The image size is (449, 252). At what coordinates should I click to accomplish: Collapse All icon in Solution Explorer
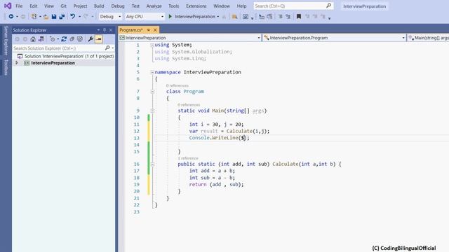[x=72, y=39]
